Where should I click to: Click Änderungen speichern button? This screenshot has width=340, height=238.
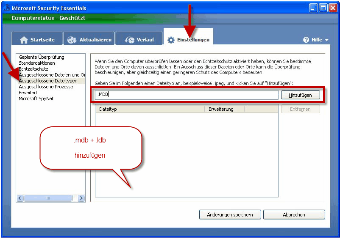[x=230, y=215]
